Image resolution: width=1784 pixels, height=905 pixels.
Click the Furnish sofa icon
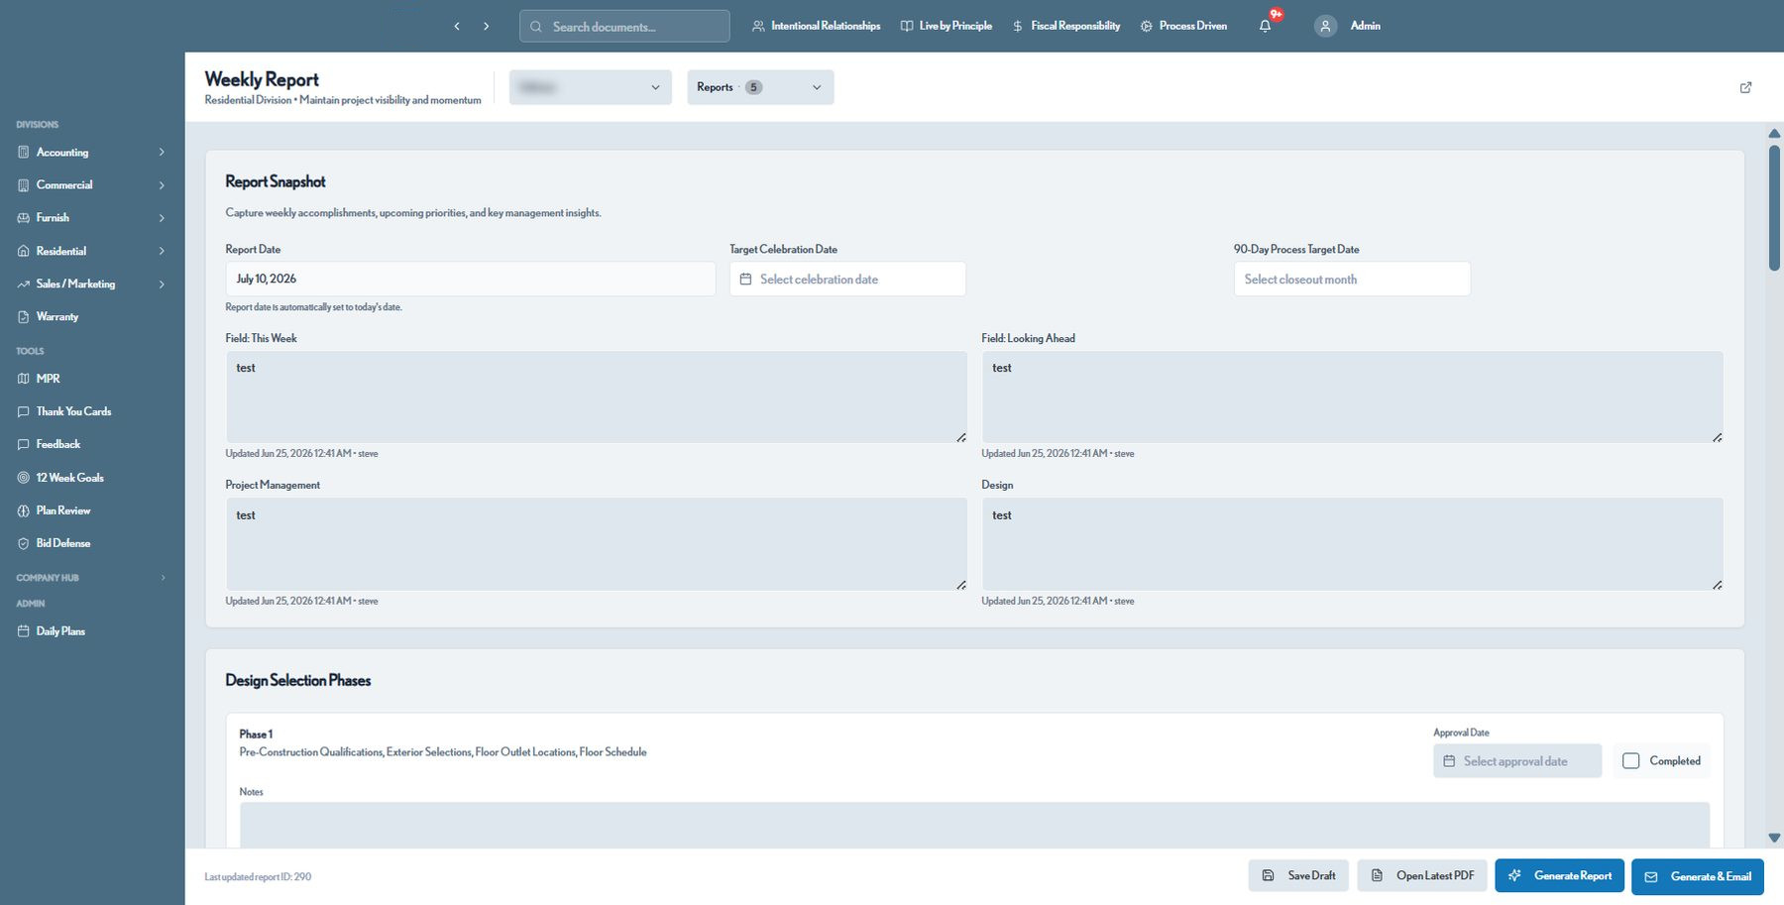point(24,217)
